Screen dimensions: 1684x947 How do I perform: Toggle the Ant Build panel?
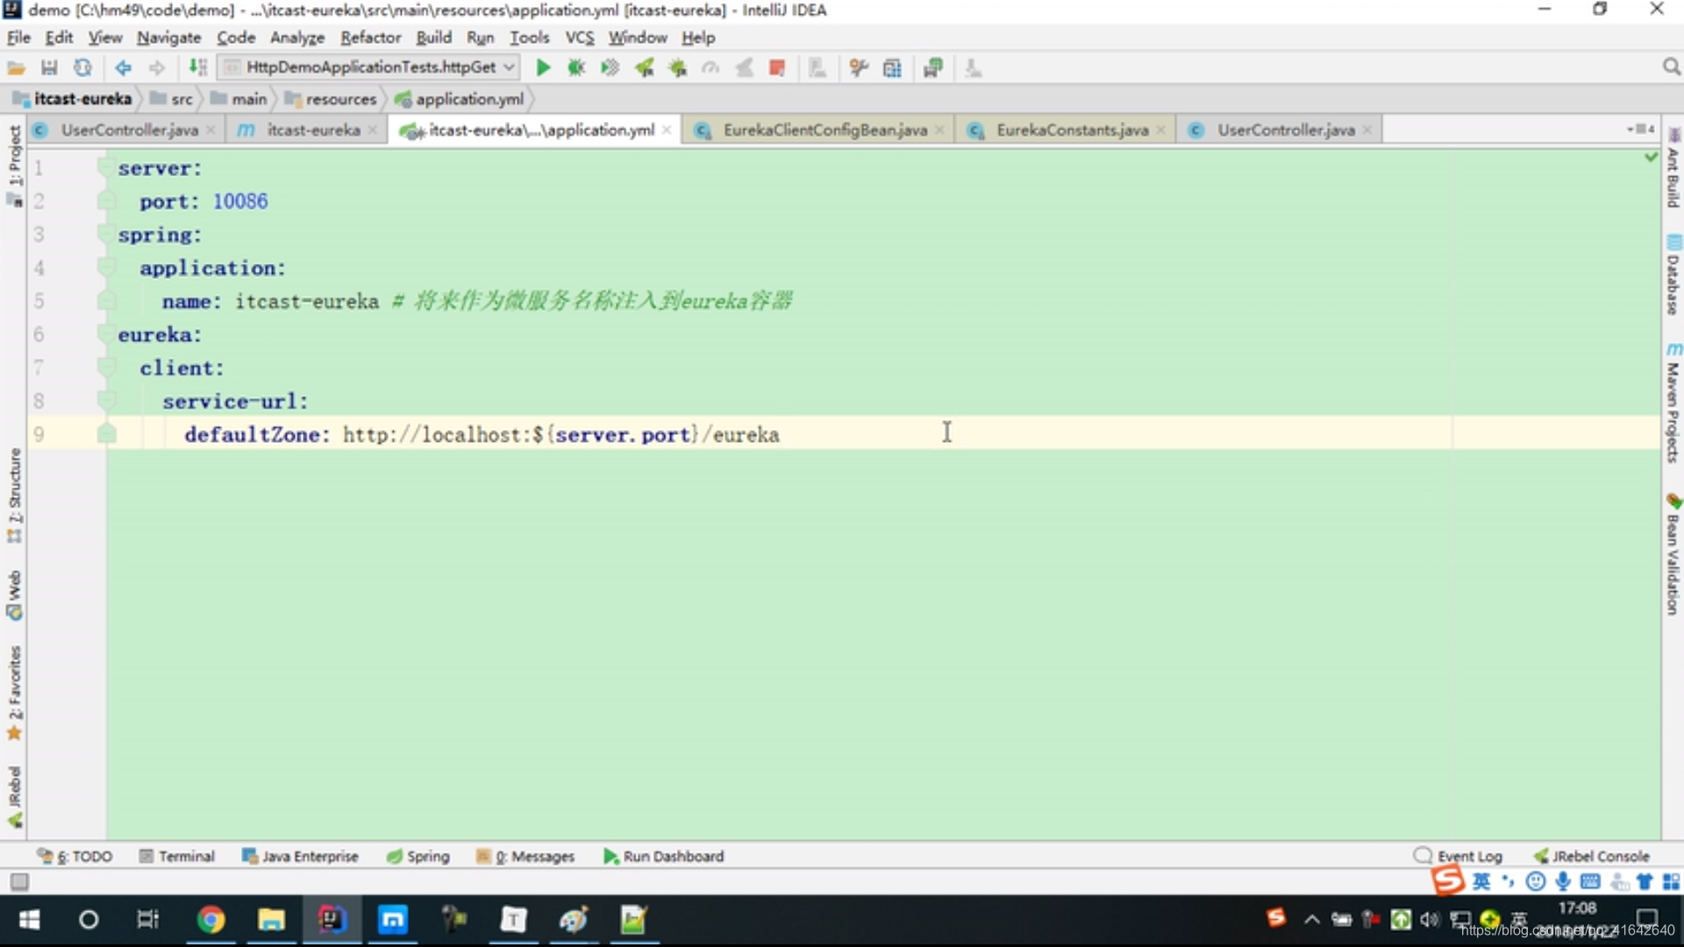(x=1673, y=168)
